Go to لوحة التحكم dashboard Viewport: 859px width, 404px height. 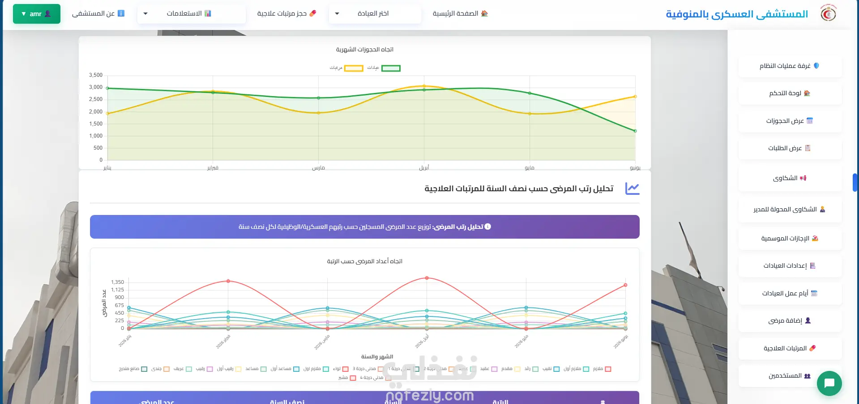click(790, 93)
